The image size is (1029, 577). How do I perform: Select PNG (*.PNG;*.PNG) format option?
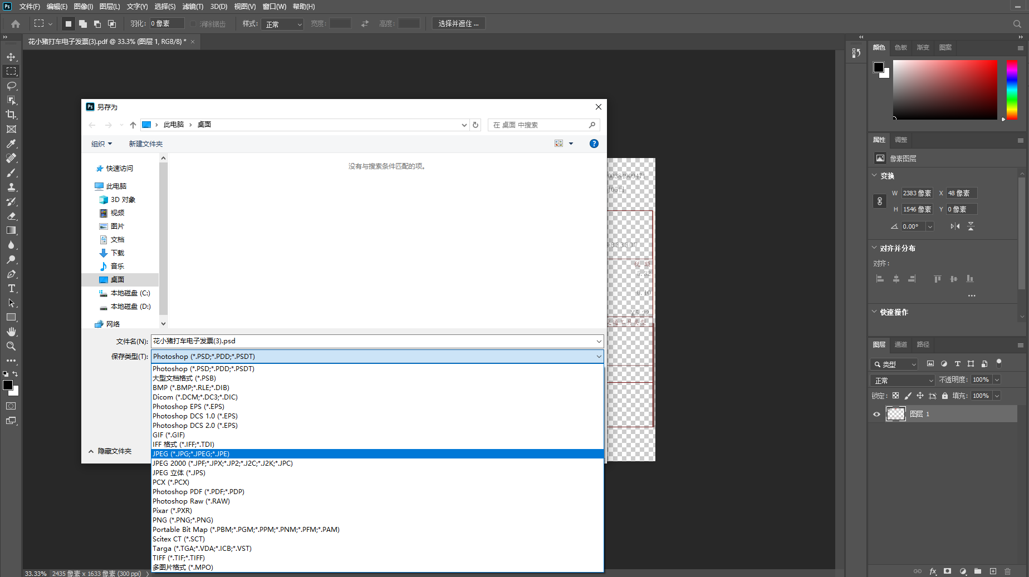378,520
